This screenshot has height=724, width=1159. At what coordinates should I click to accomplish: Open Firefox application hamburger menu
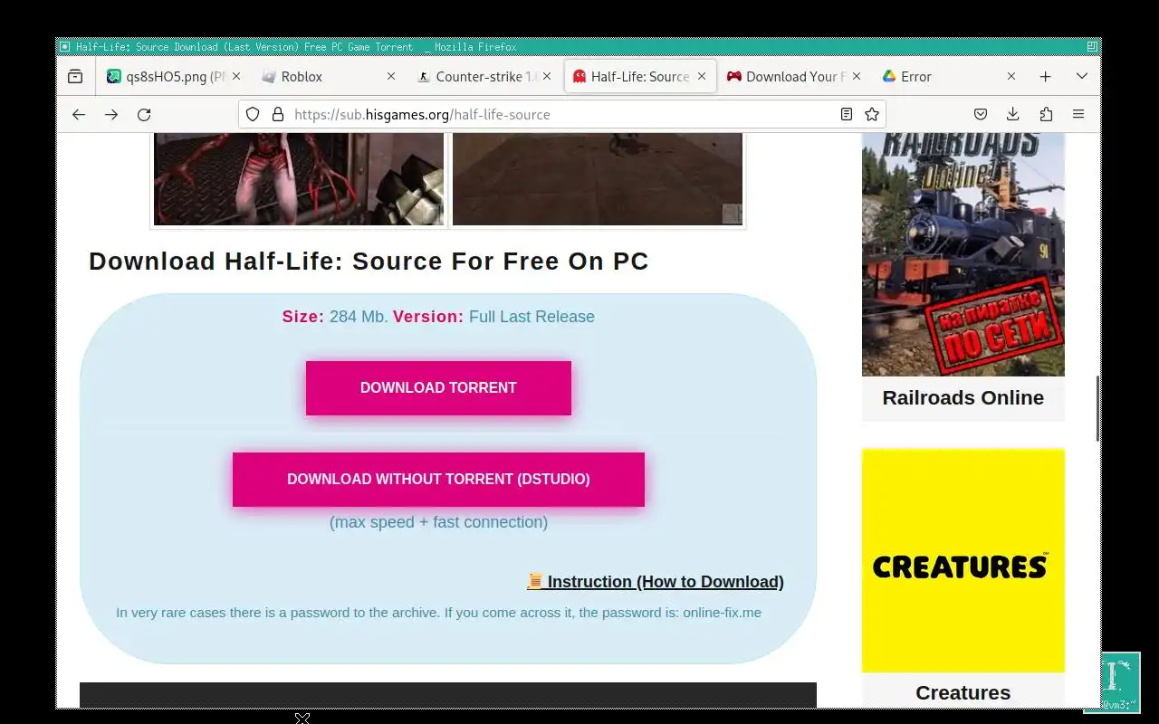point(1078,114)
